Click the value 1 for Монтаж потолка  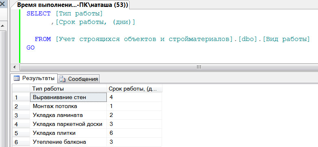(134, 106)
